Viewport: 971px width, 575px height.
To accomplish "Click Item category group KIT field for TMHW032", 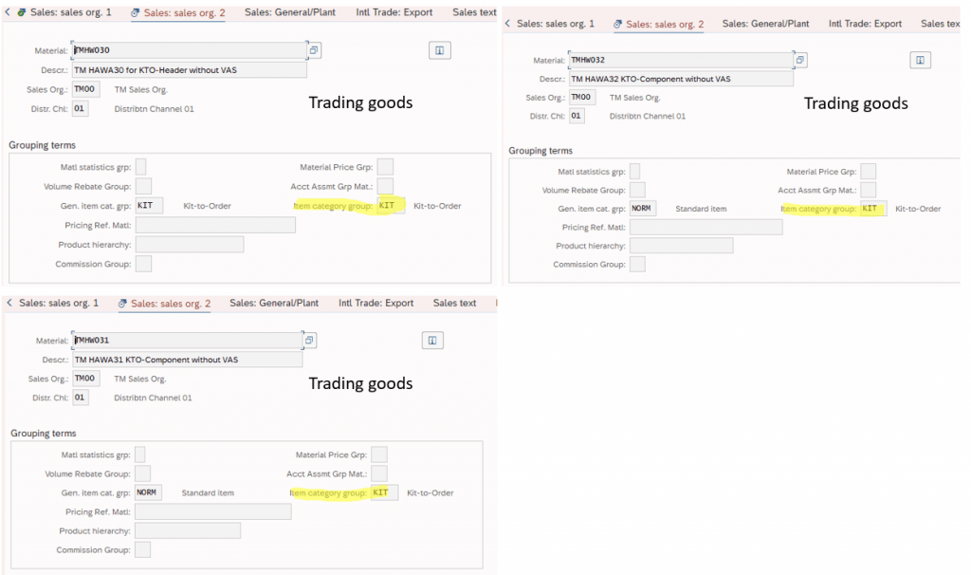I will click(x=873, y=208).
